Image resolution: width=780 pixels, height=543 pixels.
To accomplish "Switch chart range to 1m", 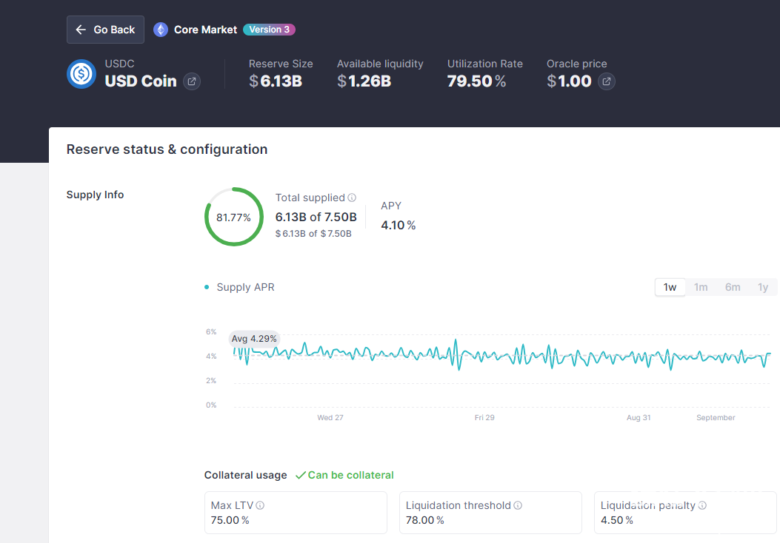I will (x=701, y=287).
